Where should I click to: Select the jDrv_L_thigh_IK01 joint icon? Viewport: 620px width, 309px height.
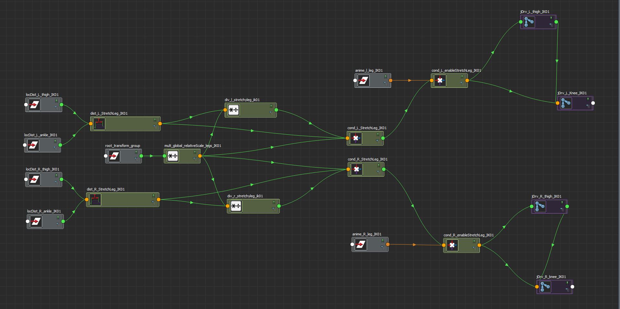coord(529,22)
